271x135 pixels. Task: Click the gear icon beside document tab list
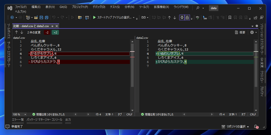[257, 26]
